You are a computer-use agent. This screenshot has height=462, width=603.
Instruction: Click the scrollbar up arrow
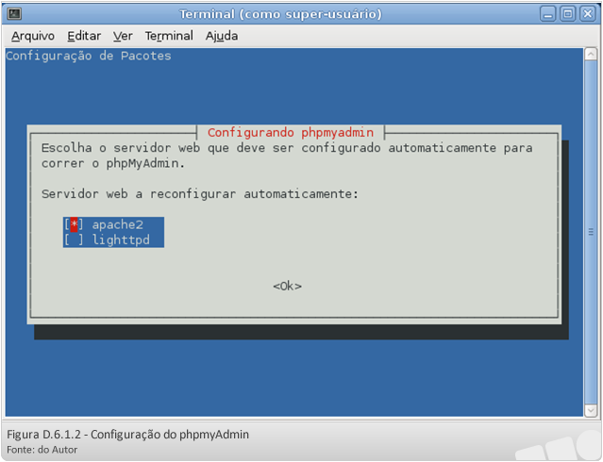(591, 54)
